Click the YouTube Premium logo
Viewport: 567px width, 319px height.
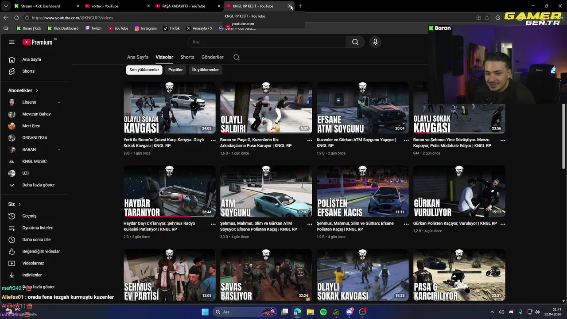tap(38, 42)
